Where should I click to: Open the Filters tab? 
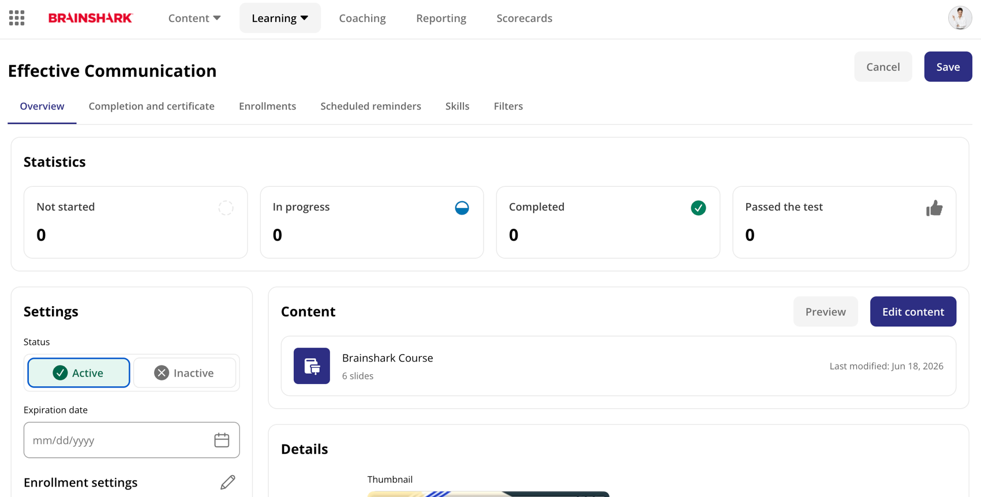[x=508, y=106]
